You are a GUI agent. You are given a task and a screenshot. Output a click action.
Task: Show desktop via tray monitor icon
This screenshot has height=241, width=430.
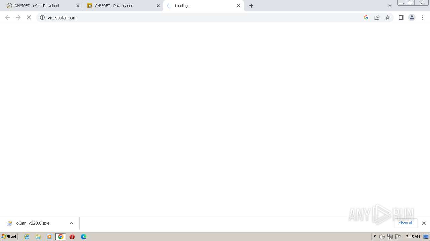click(426, 237)
